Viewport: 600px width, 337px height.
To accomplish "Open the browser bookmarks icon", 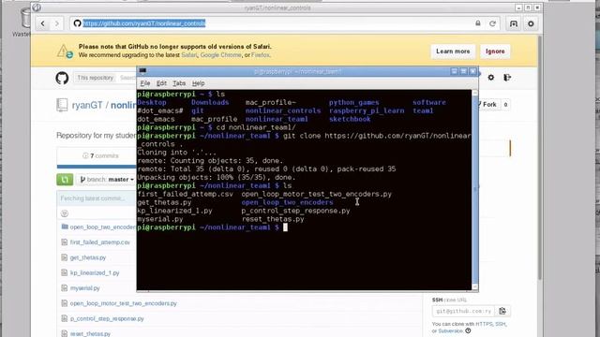I will pyautogui.click(x=514, y=23).
